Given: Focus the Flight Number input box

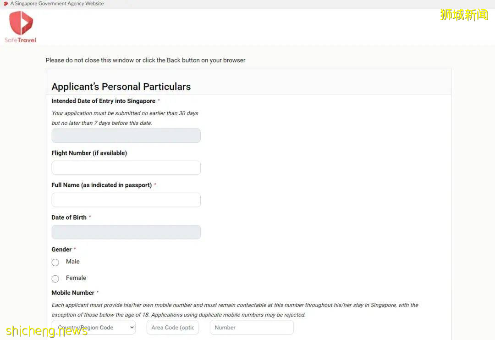Looking at the screenshot, I should pyautogui.click(x=126, y=167).
